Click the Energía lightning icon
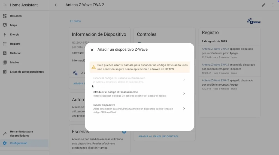The width and height of the screenshot is (279, 155). point(5,34)
